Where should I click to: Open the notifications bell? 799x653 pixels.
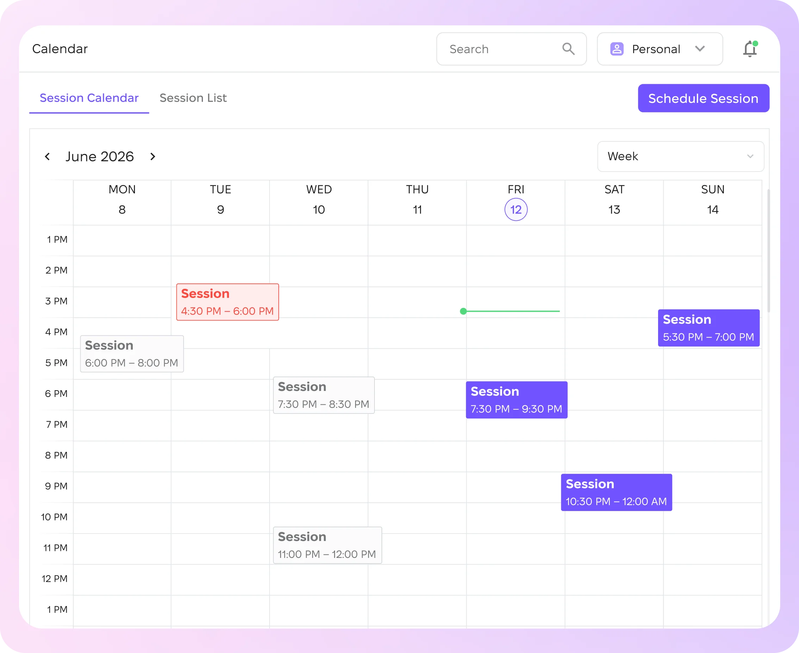tap(750, 49)
